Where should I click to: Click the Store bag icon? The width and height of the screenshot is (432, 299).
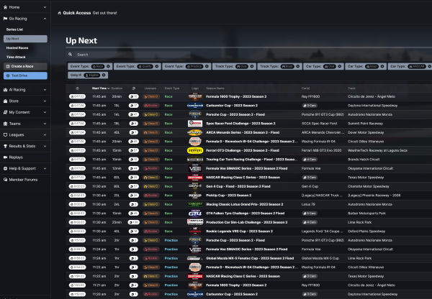click(x=5, y=101)
